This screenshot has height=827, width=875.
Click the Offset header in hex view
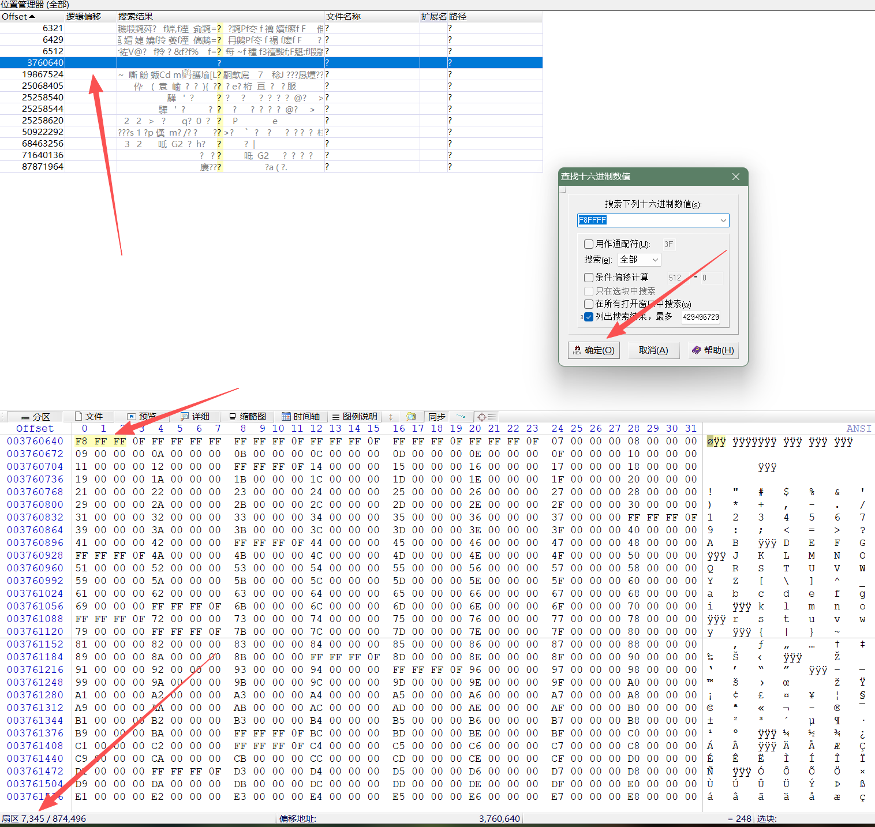(x=35, y=429)
